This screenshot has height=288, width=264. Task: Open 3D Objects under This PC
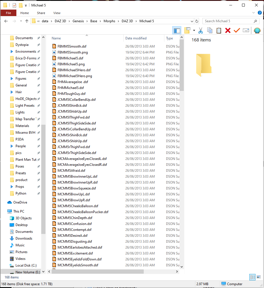tap(23, 218)
